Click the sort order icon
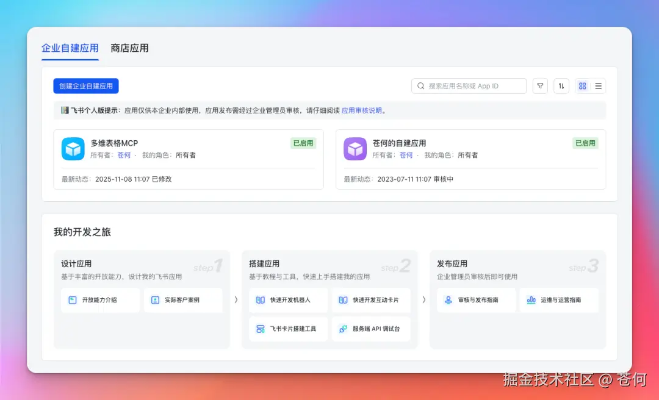This screenshot has height=400, width=659. (561, 86)
